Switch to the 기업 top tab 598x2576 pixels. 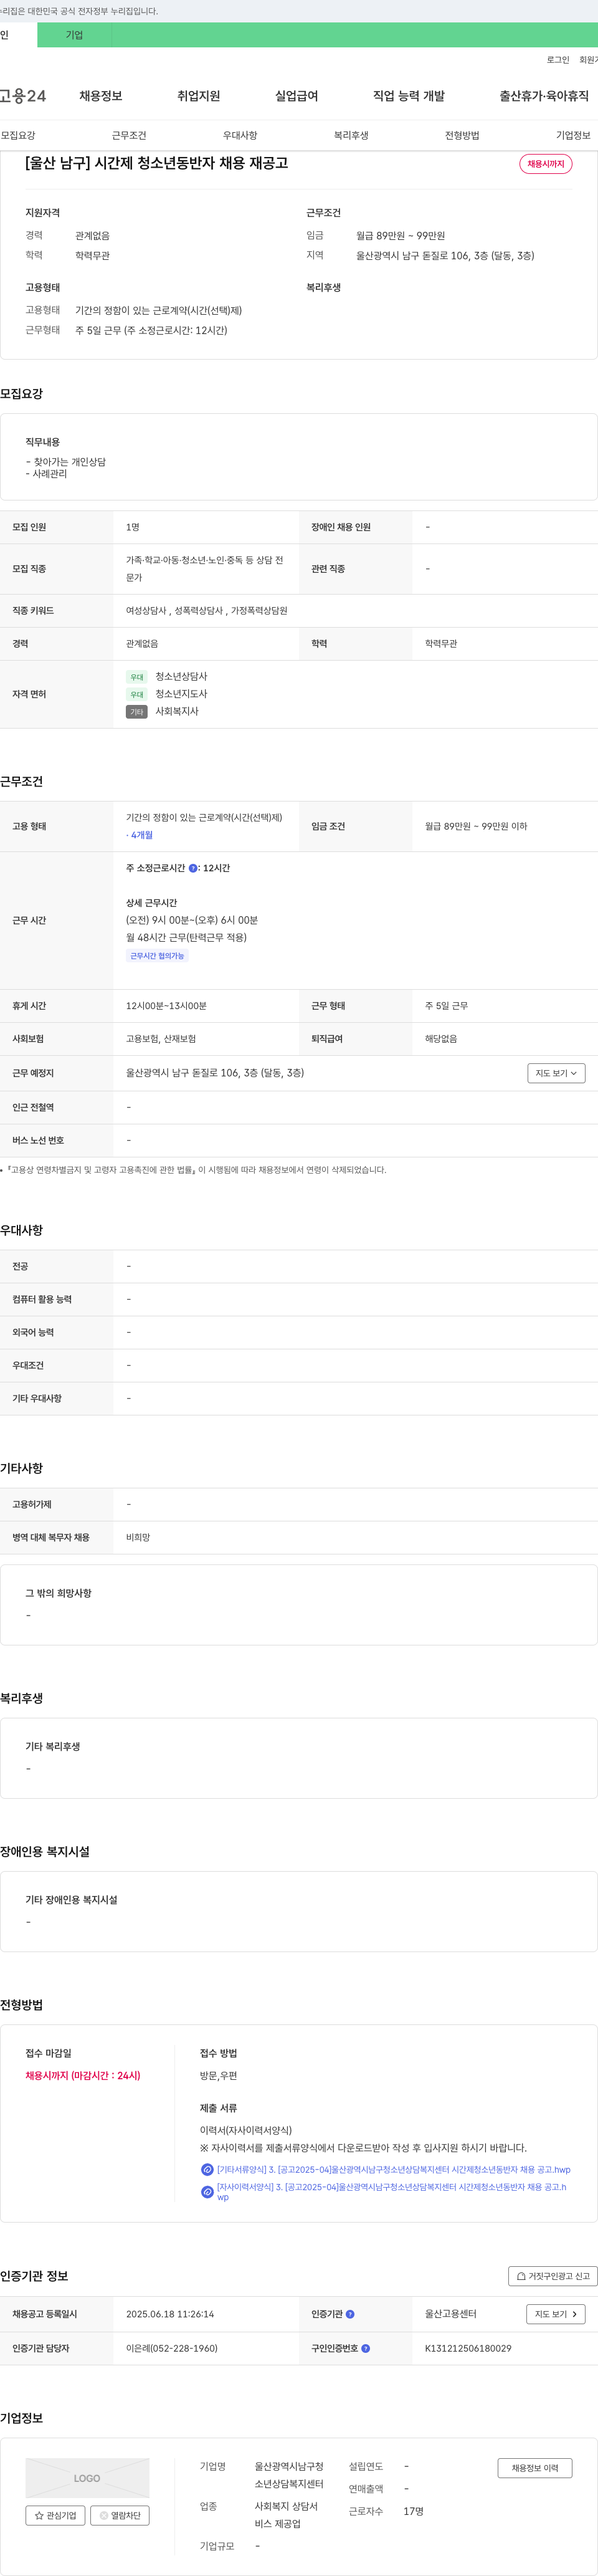tap(74, 35)
